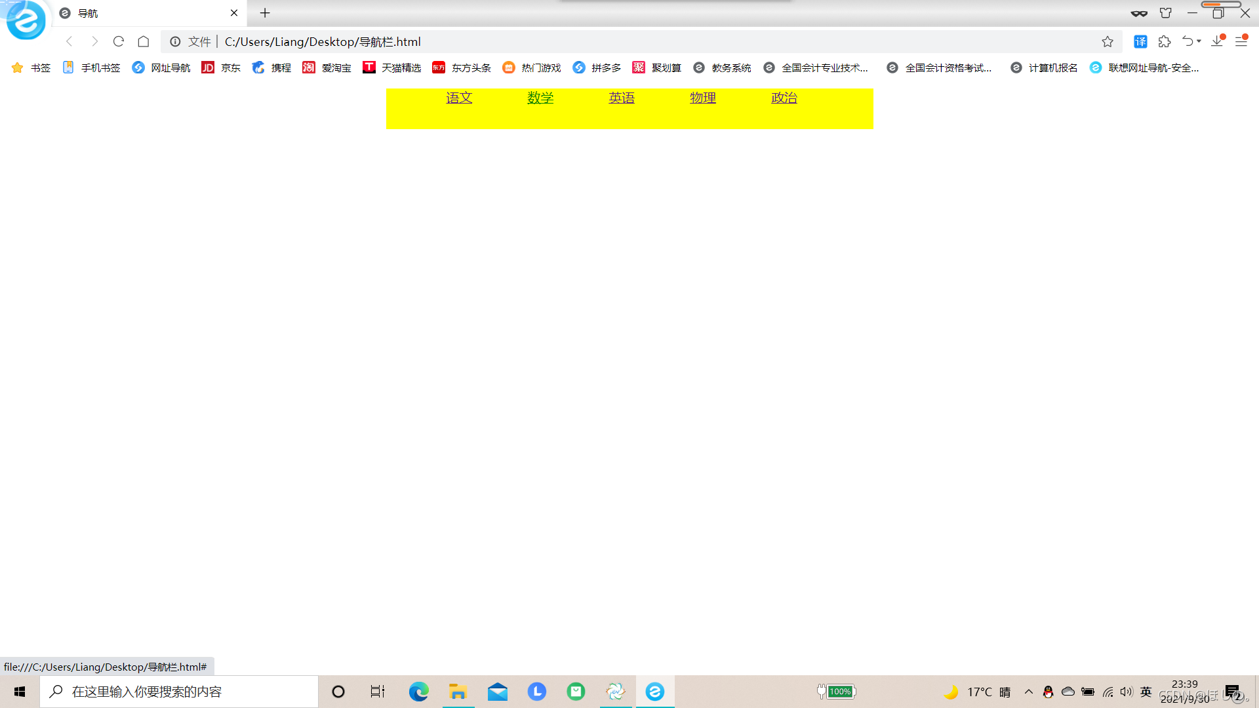The height and width of the screenshot is (708, 1259).
Task: Click the browser back navigation icon
Action: coord(69,41)
